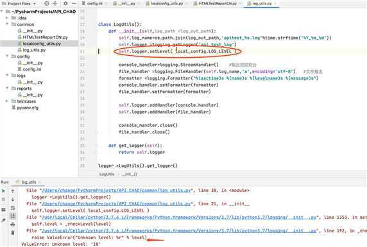Close the log_utils.py editor tab
Screen dimensions: 367x247
pyautogui.click(x=275, y=3)
